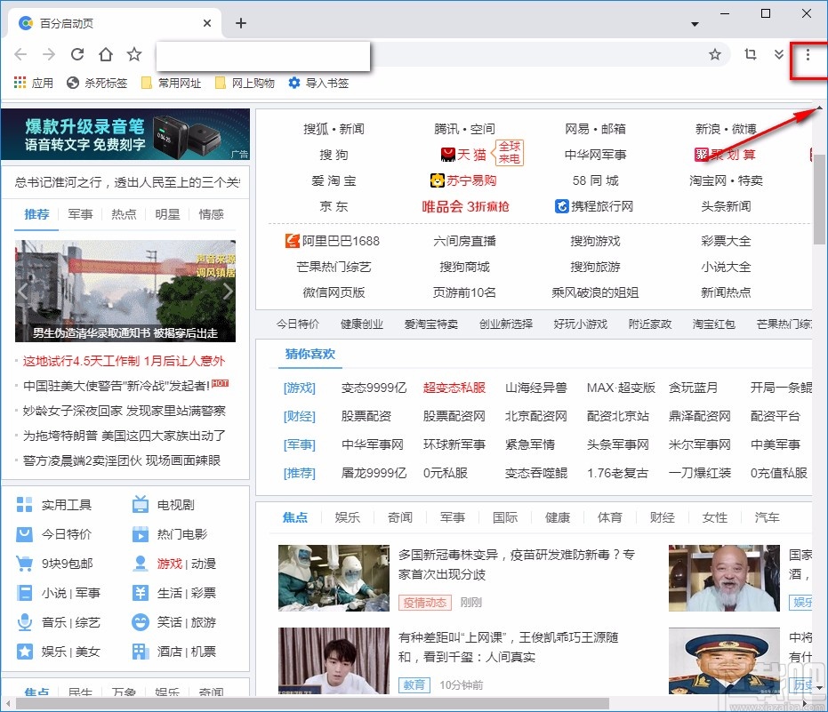828x712 pixels.
Task: Click the 导入书签 gear bookmark
Action: 318,83
